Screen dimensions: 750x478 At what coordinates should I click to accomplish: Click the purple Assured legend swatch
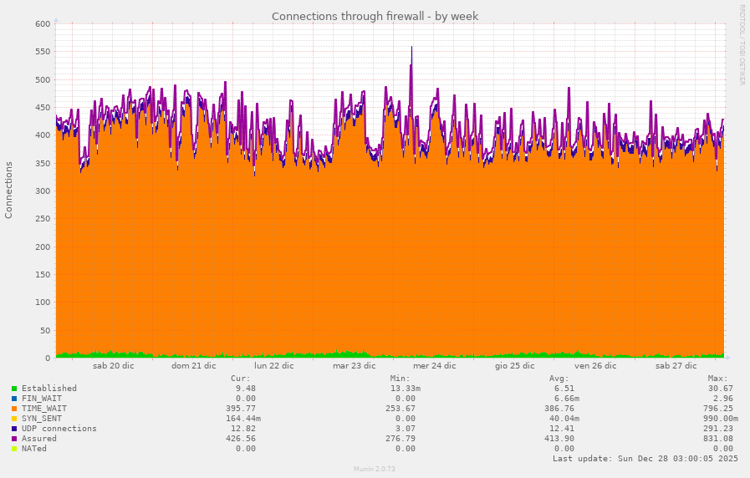click(x=14, y=439)
